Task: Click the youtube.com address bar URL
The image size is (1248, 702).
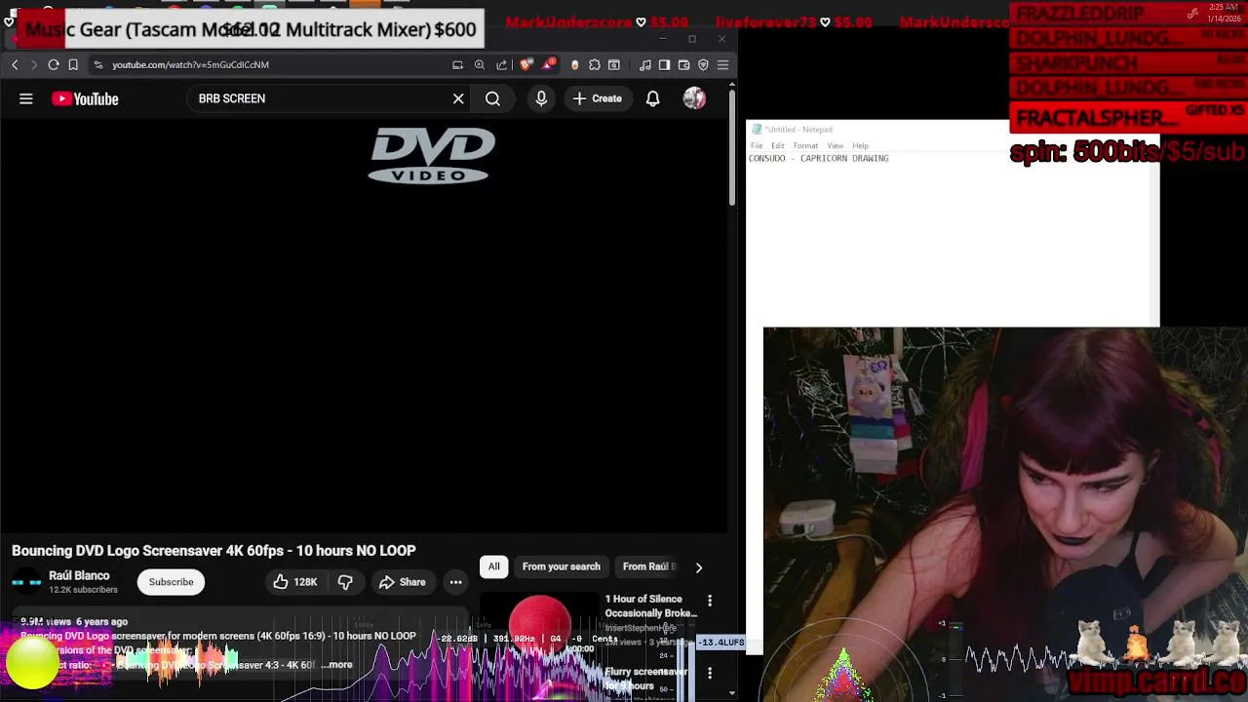Action: 190,64
